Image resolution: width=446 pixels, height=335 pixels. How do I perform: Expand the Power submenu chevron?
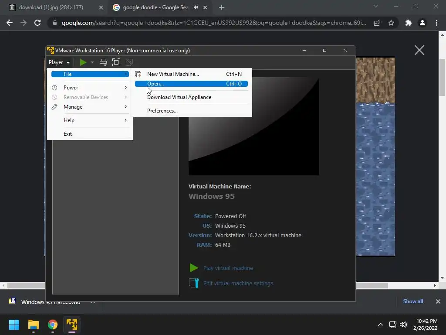click(x=126, y=87)
